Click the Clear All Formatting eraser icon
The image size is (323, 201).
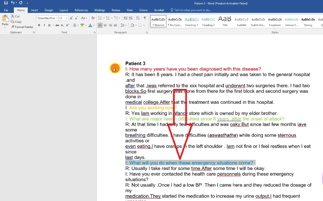93,18
